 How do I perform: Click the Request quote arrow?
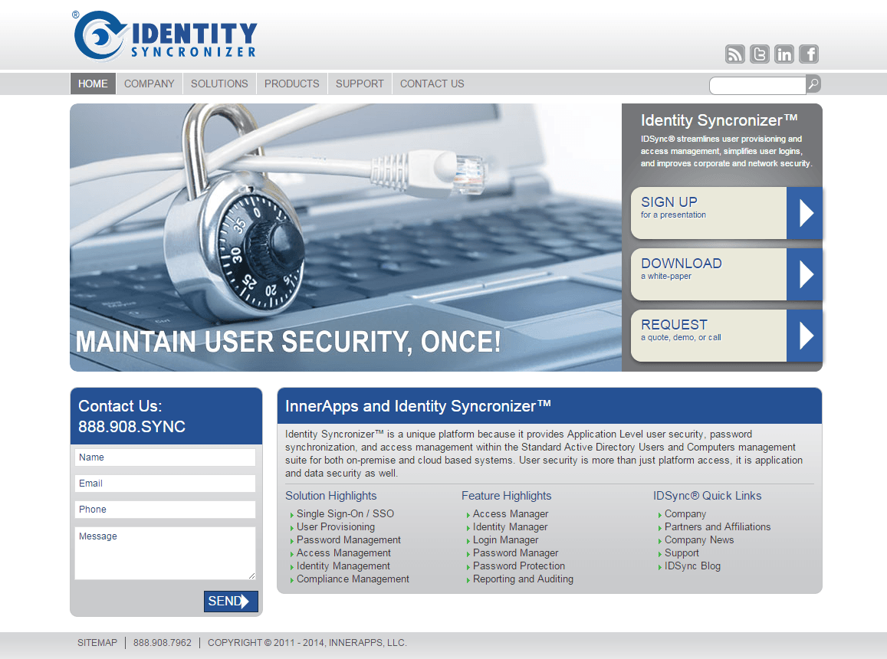coord(804,336)
